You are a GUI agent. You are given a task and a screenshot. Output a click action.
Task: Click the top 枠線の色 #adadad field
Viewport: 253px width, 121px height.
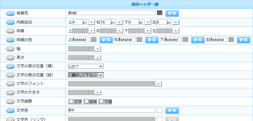tap(81, 40)
